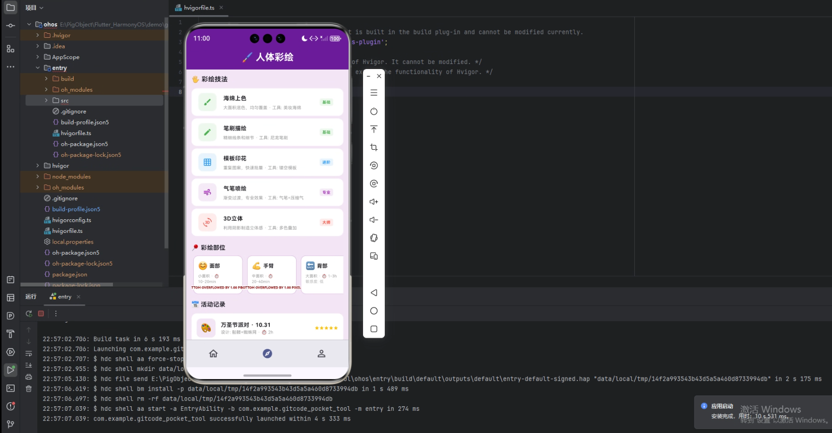Open the 海绵上色 technique card
The height and width of the screenshot is (433, 832).
267,102
